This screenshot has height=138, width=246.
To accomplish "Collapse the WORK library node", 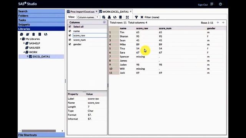I will [24, 52].
